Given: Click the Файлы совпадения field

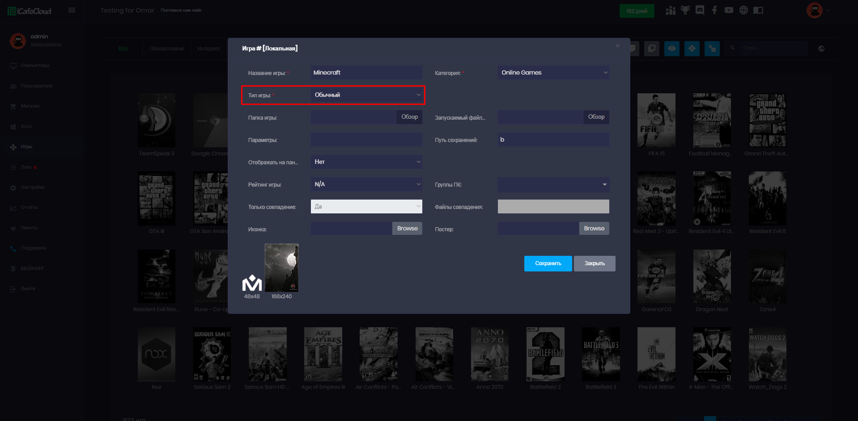Looking at the screenshot, I should point(553,207).
